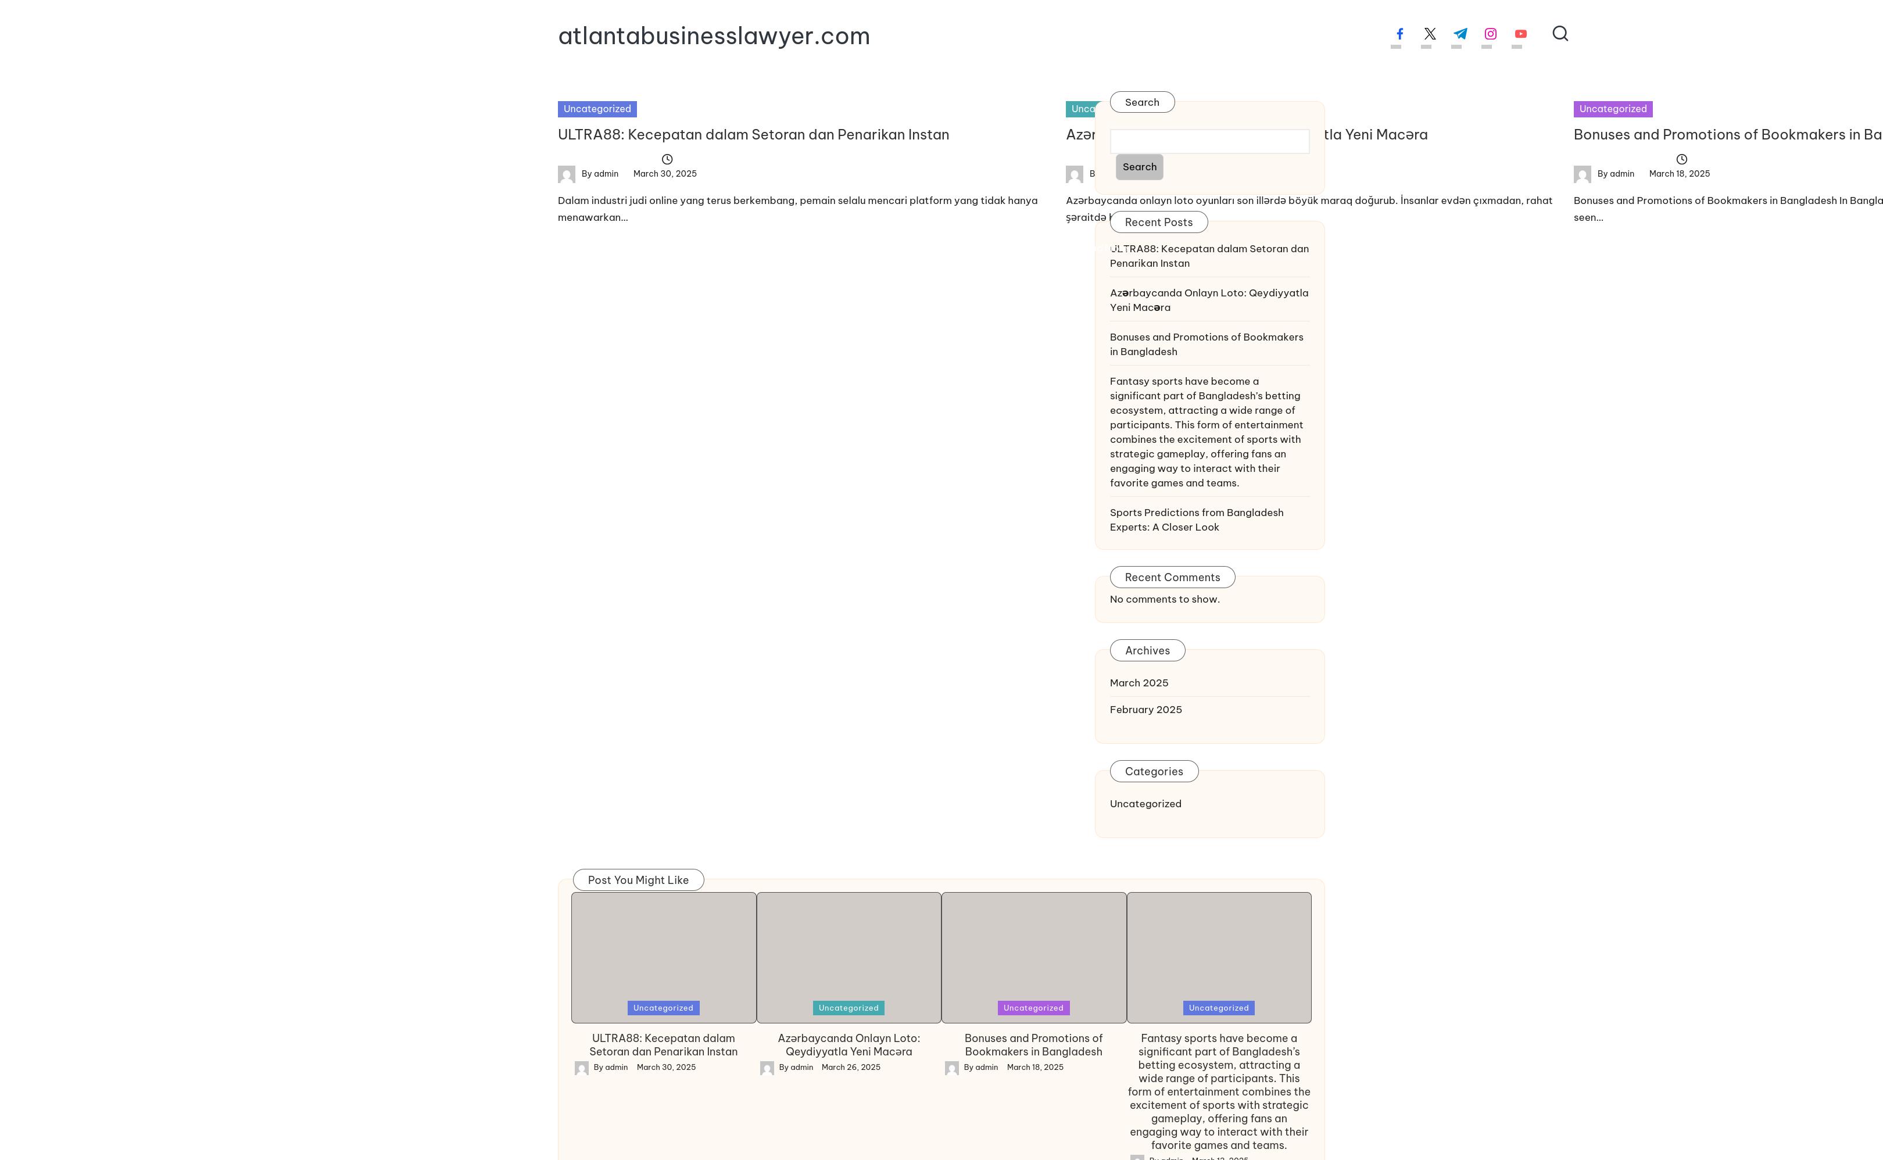
Task: Click the Bonuses and Promotions card thumbnail
Action: (1034, 957)
